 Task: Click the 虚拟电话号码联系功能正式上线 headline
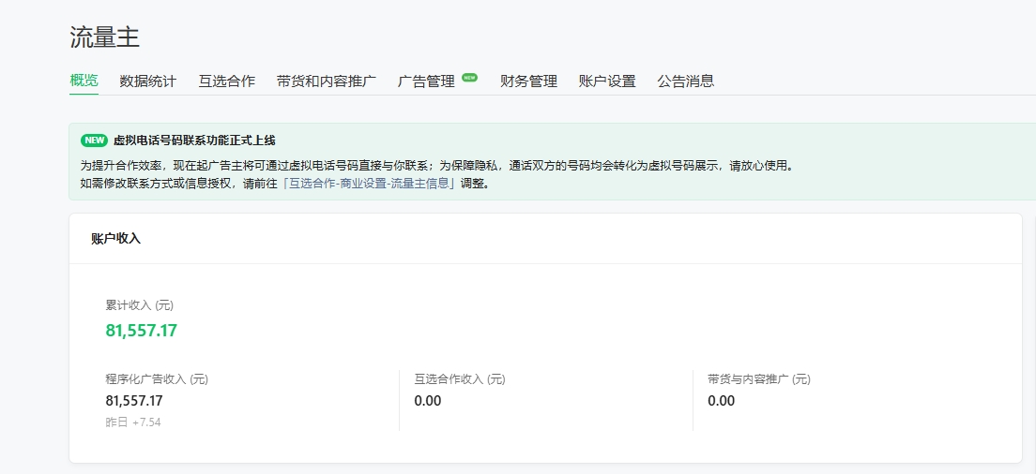(194, 141)
